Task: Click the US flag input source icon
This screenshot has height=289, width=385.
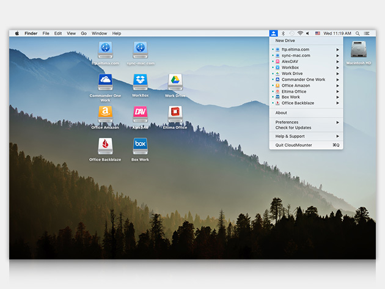Action: (x=318, y=34)
